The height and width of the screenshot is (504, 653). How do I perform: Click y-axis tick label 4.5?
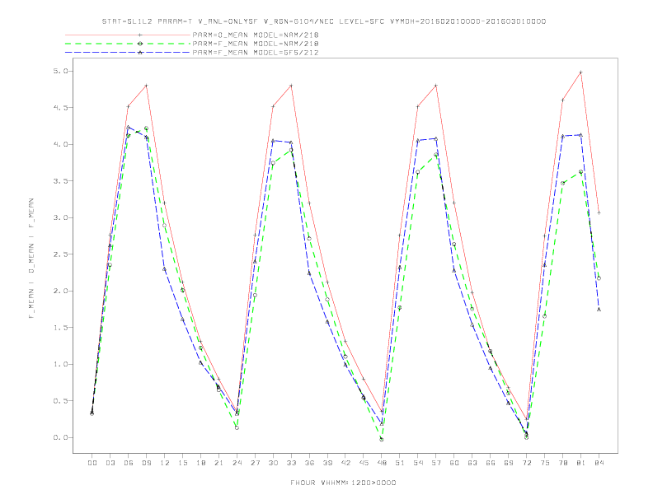tap(60, 108)
